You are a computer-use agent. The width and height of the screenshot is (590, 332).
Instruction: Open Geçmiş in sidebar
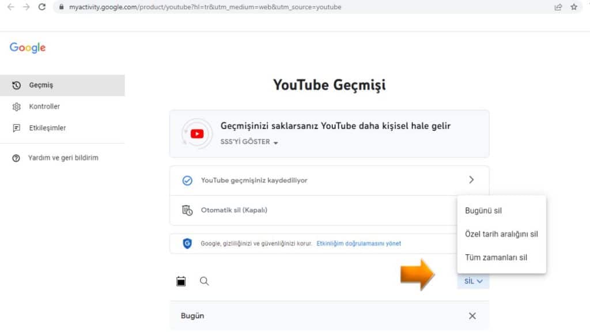62,85
